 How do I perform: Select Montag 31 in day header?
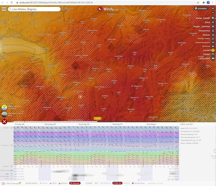pyautogui.click(x=117, y=124)
